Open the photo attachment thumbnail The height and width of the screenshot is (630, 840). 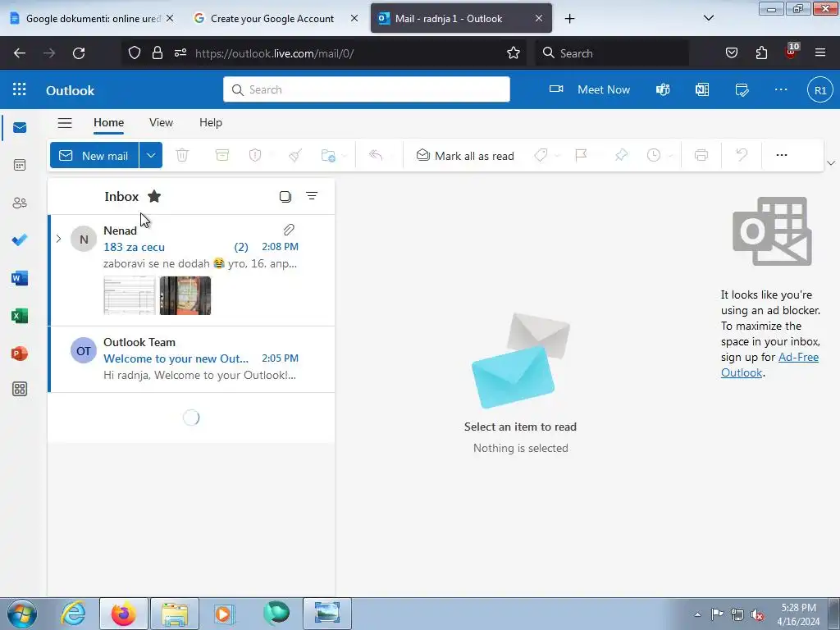click(x=185, y=295)
